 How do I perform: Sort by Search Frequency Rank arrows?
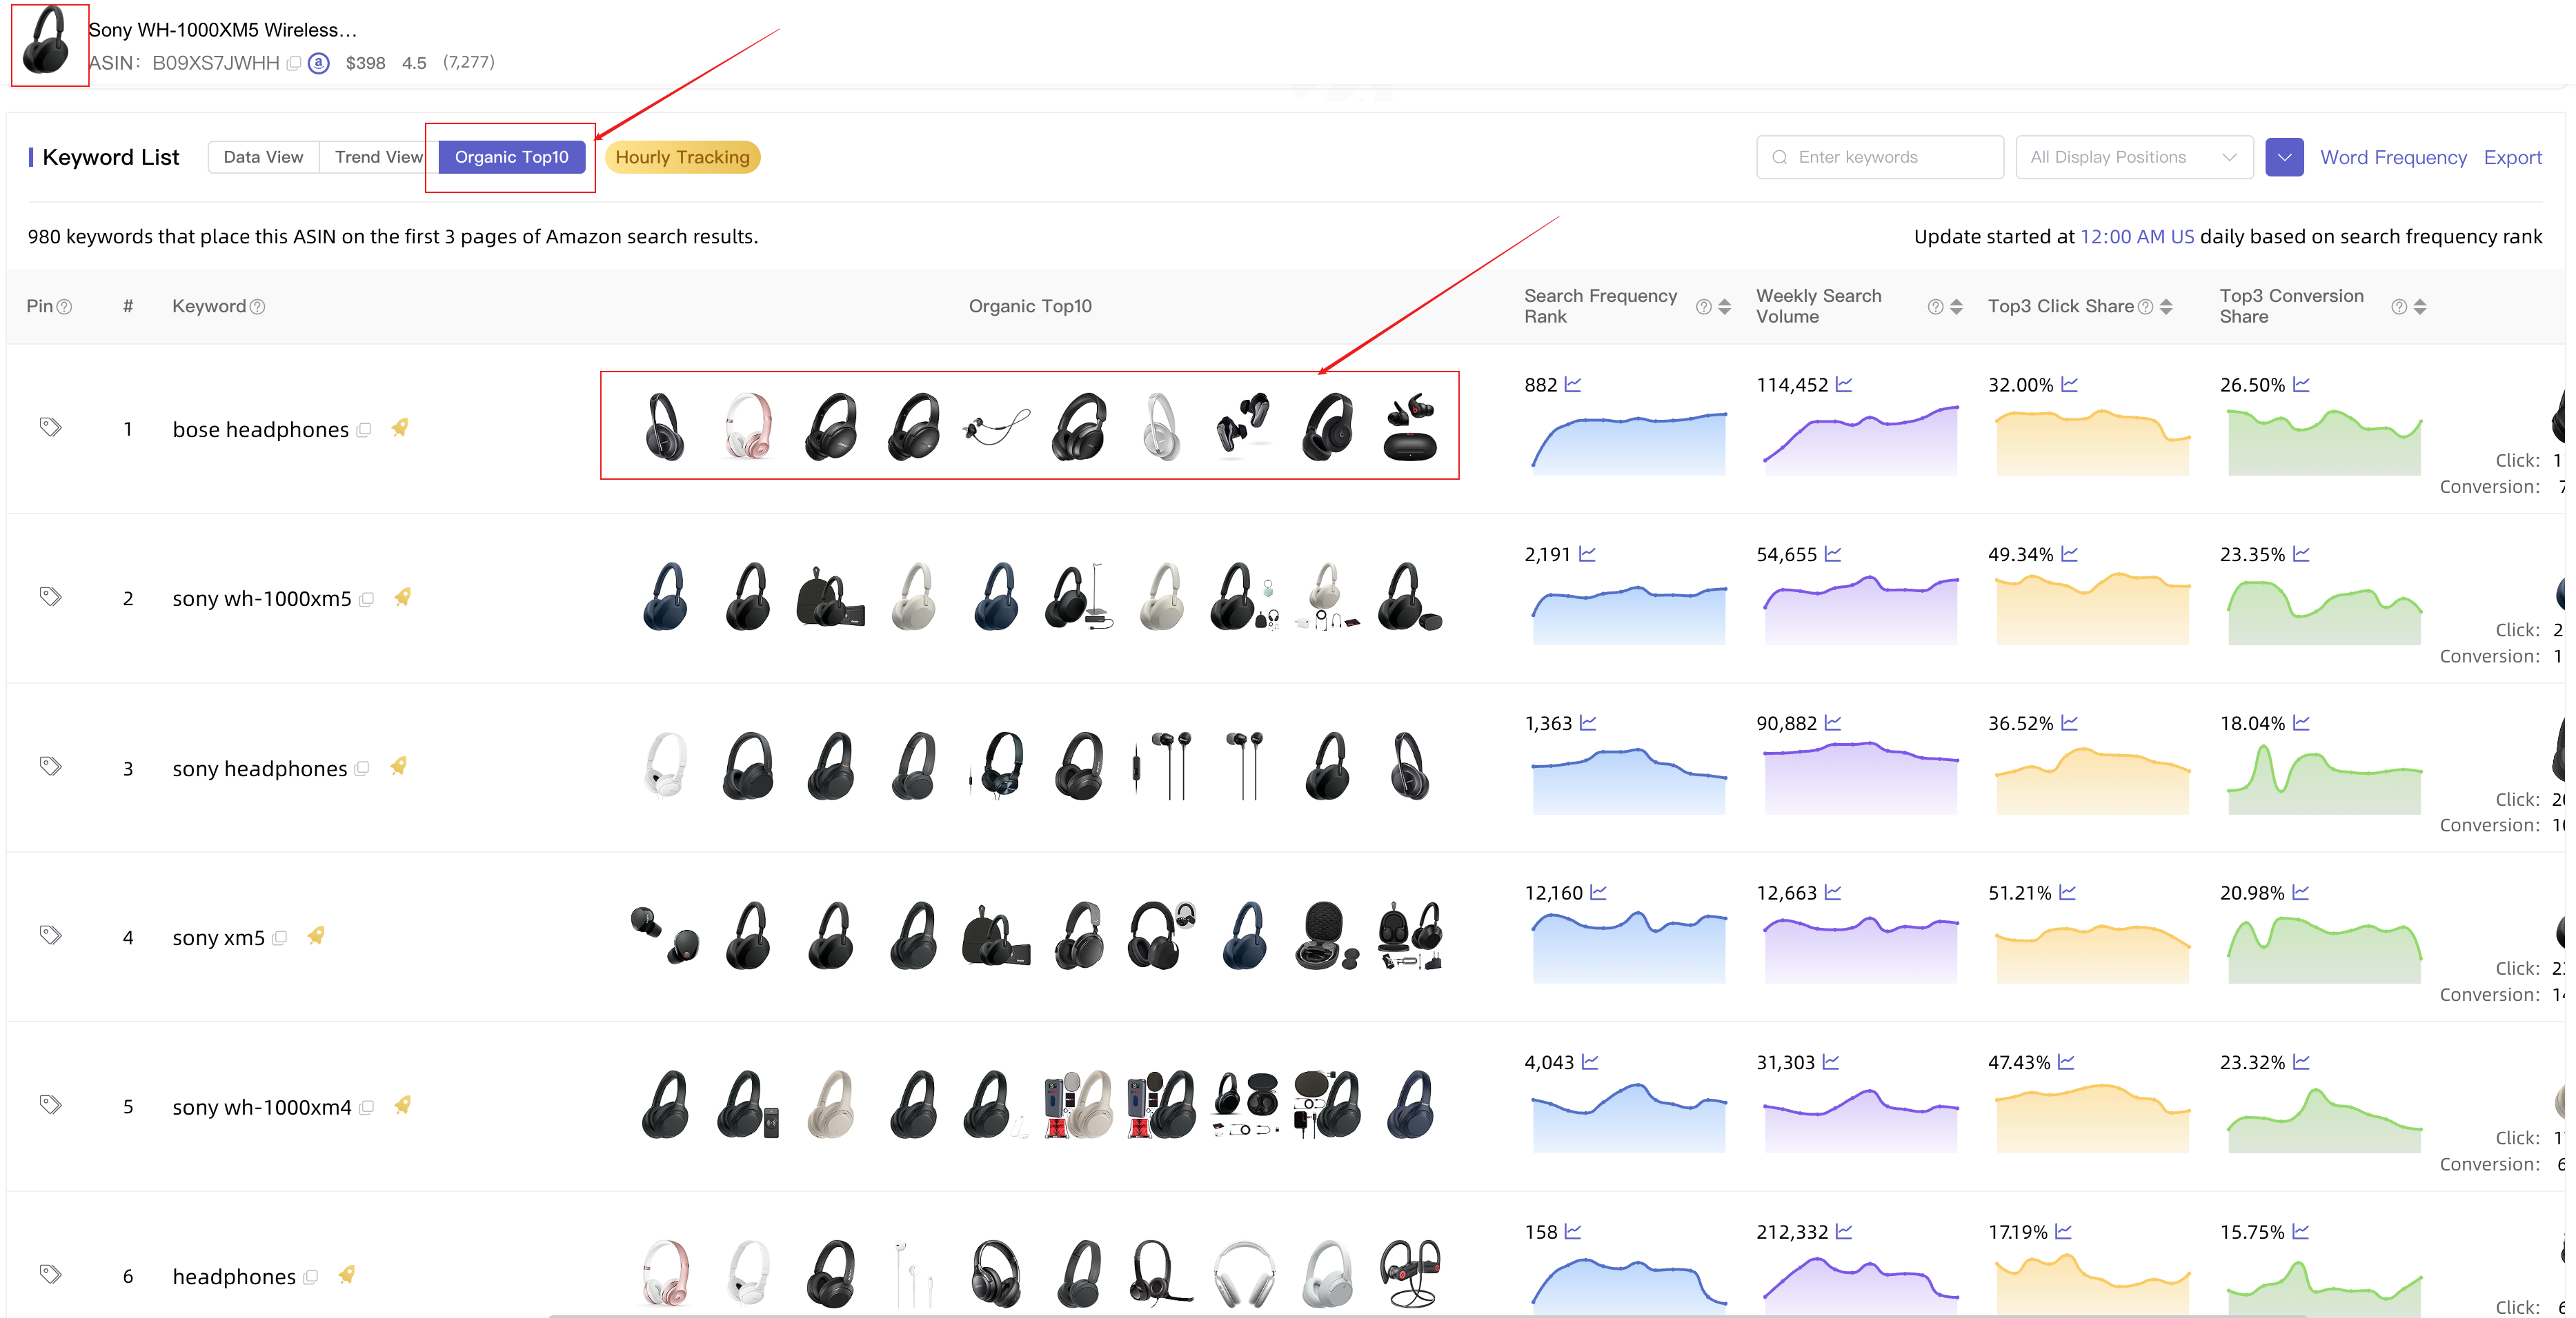click(x=1724, y=307)
